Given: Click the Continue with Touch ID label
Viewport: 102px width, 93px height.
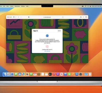Looking at the screenshot, I should pyautogui.click(x=47, y=49).
